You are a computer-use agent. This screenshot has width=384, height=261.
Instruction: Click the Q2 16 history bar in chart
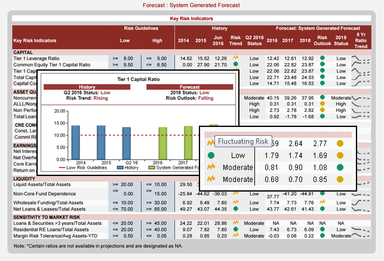pyautogui.click(x=127, y=144)
